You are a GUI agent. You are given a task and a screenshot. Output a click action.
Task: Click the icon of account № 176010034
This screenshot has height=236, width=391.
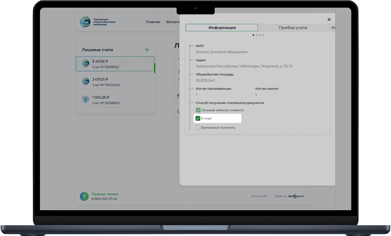(x=86, y=82)
